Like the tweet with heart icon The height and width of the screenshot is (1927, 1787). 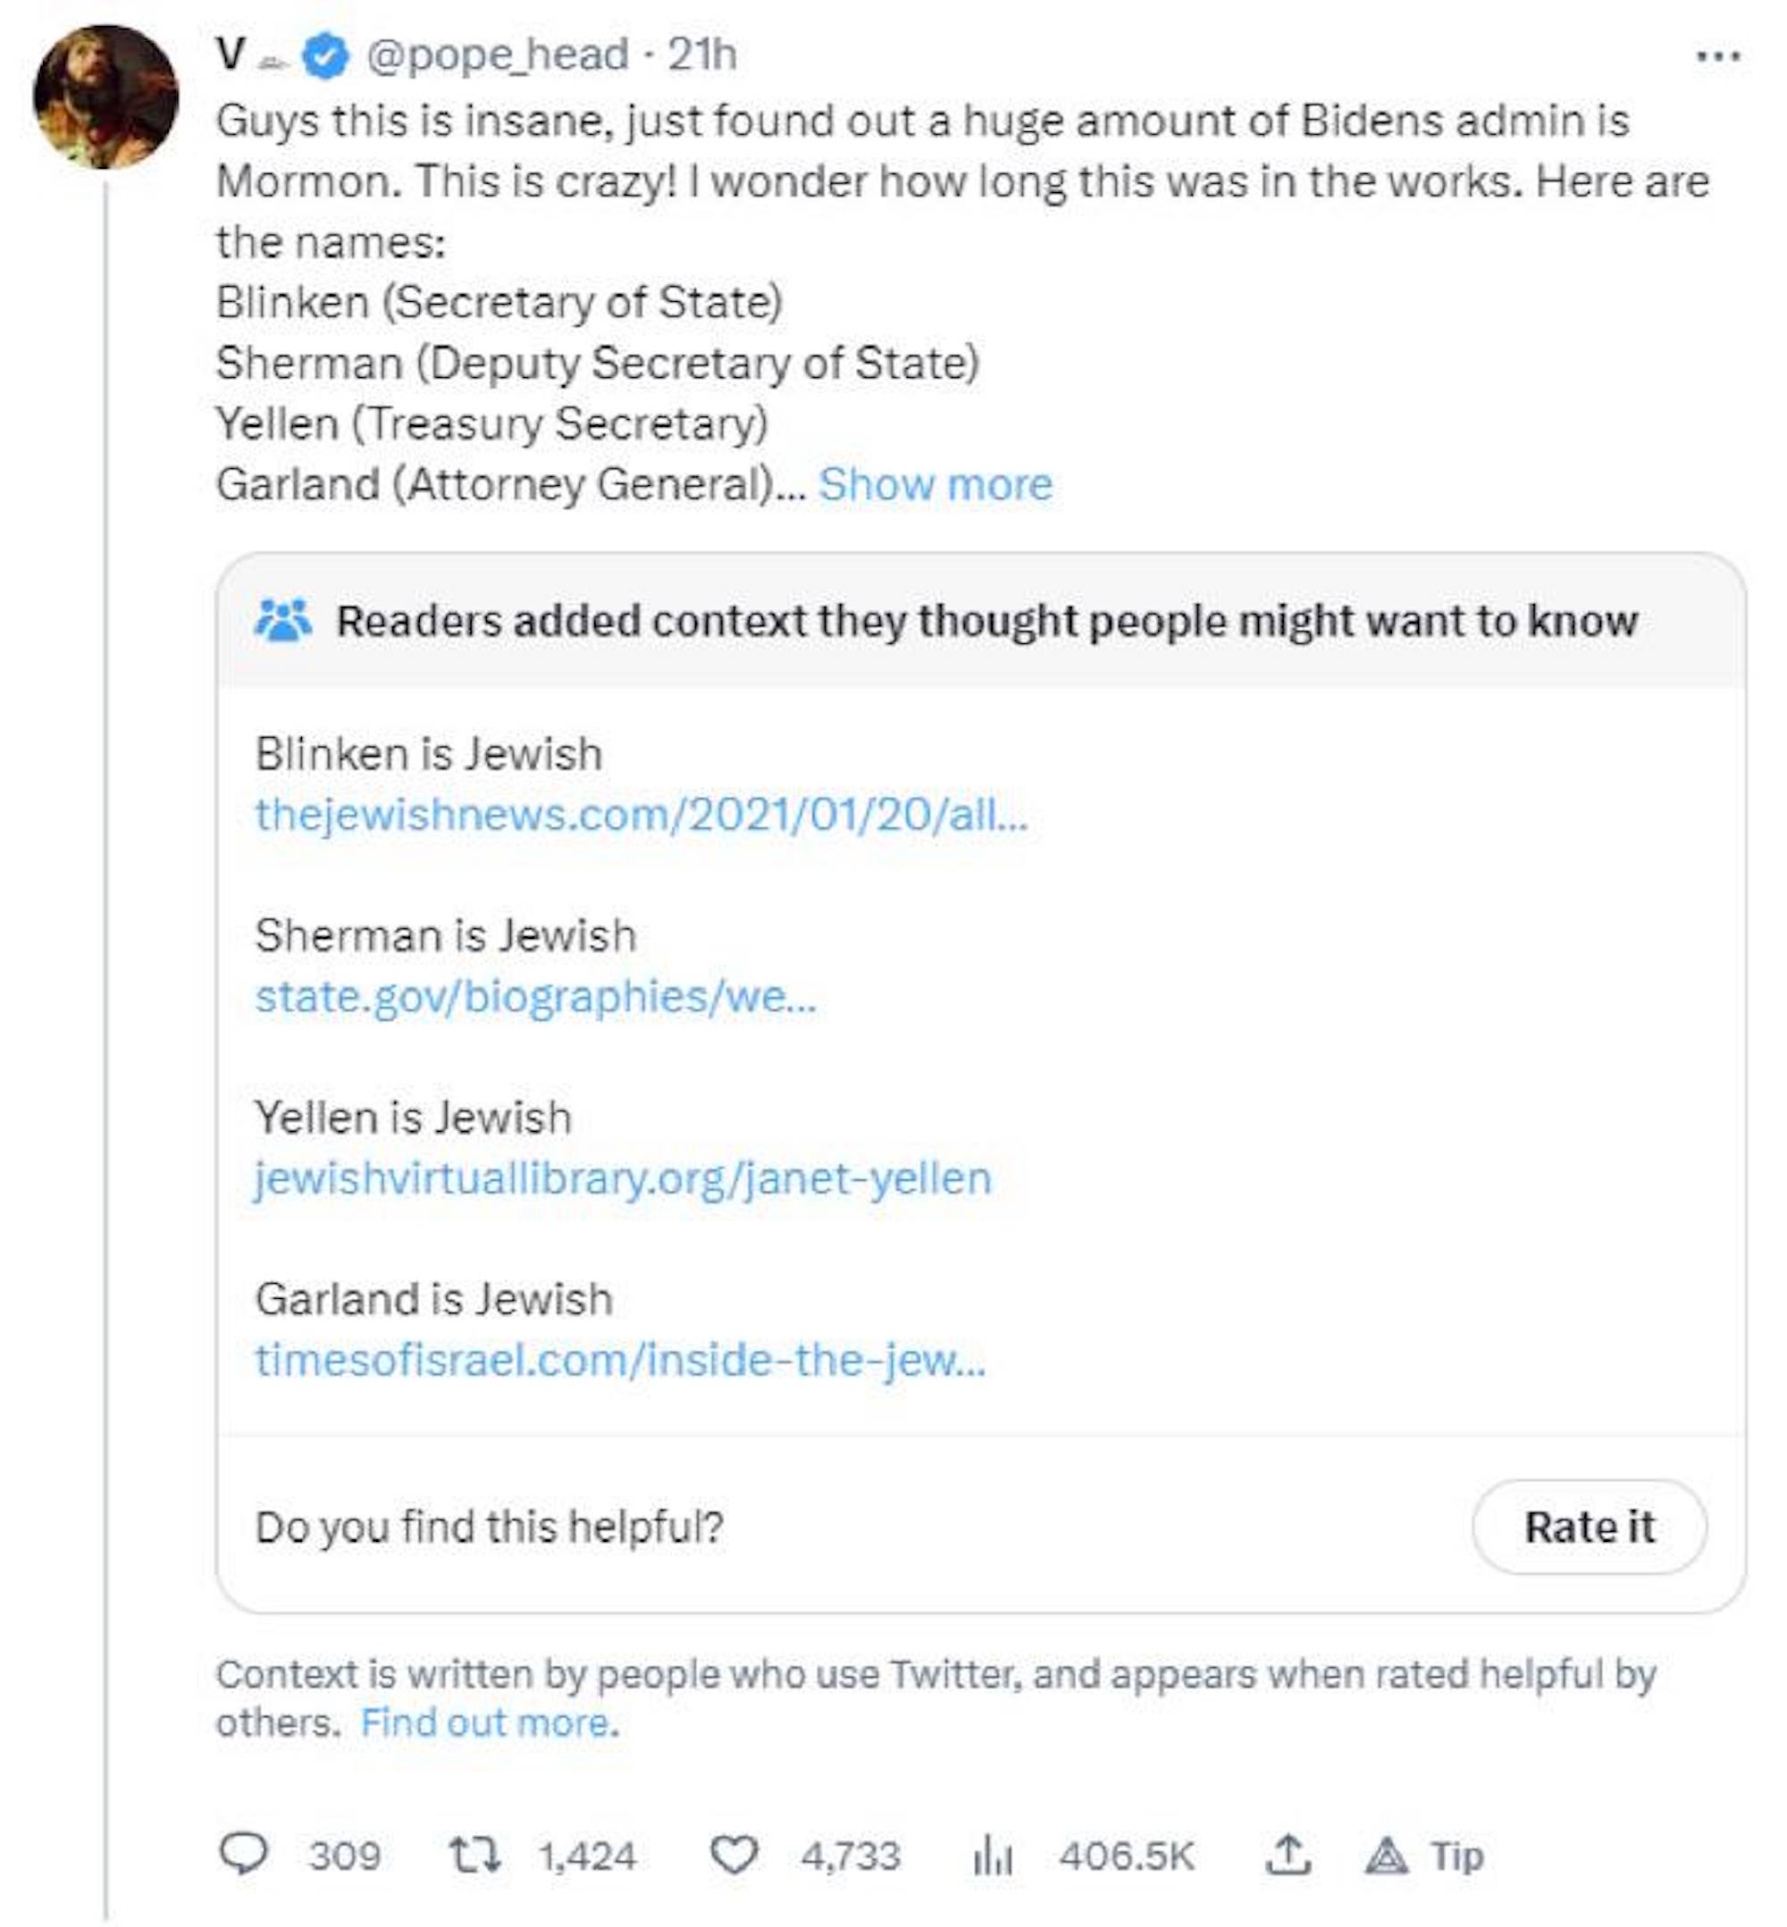point(733,1854)
